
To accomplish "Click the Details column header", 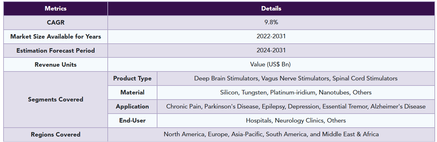I will click(x=271, y=9).
